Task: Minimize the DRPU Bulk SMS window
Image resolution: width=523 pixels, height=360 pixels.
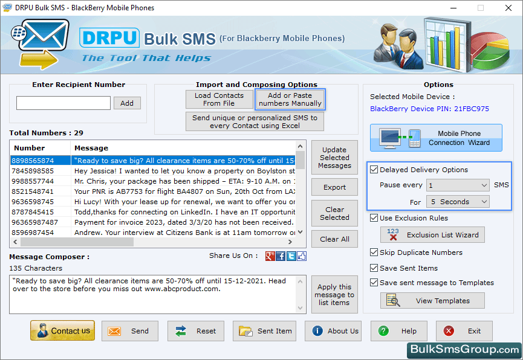Action: (x=453, y=8)
